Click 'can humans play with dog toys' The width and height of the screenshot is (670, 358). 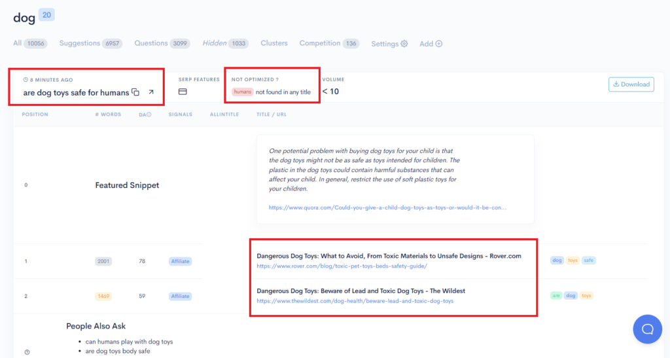click(129, 342)
